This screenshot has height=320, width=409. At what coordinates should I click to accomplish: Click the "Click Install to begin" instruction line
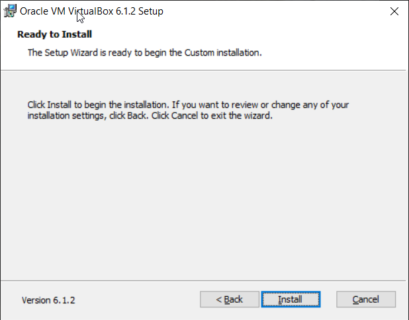(188, 105)
